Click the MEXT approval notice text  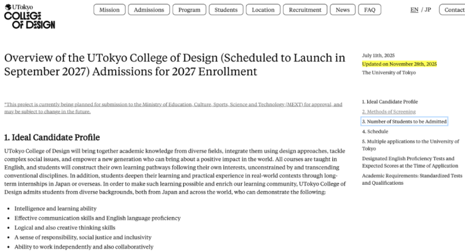pos(173,108)
